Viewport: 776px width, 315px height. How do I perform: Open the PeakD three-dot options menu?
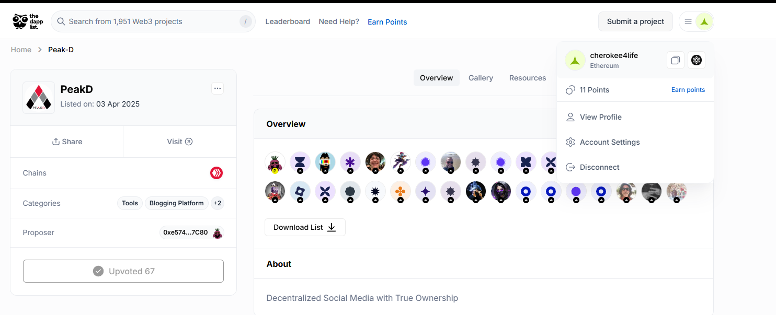[218, 88]
